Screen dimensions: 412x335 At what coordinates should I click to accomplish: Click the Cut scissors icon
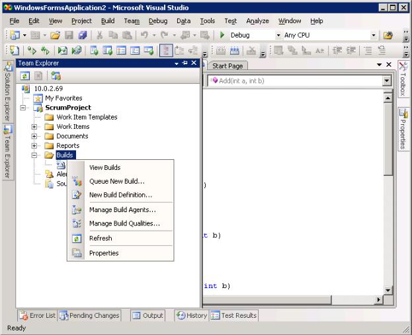click(99, 35)
